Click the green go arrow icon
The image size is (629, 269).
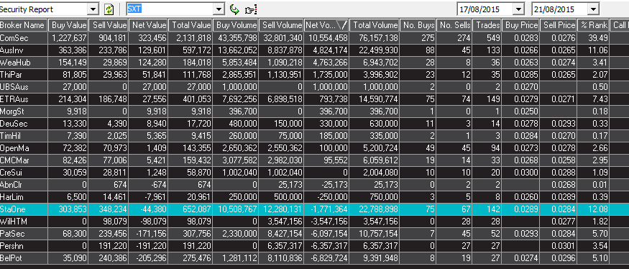click(x=234, y=9)
